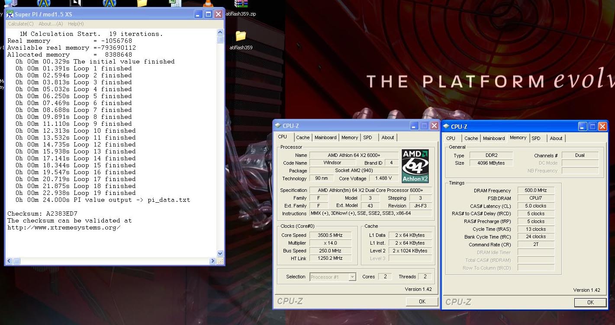The image size is (615, 325).
Task: Click OK in the left CPU-Z window
Action: [422, 302]
